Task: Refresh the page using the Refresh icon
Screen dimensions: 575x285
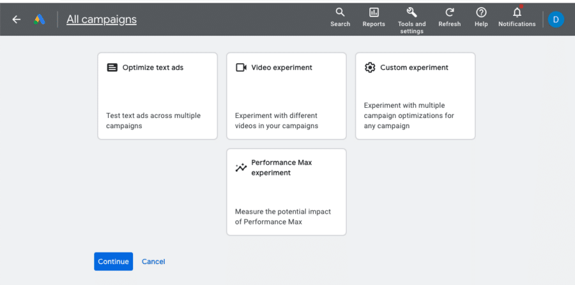Action: 450,13
